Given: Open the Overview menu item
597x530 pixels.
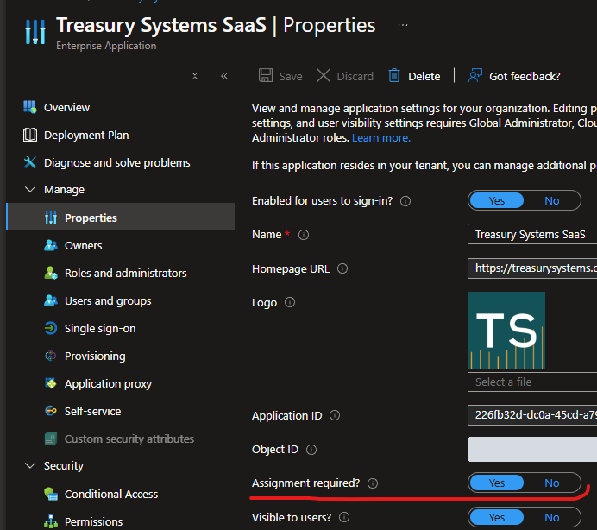Looking at the screenshot, I should point(66,107).
